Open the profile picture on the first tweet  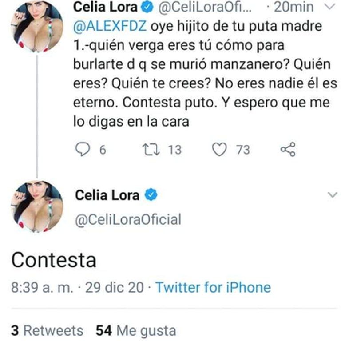point(38,26)
